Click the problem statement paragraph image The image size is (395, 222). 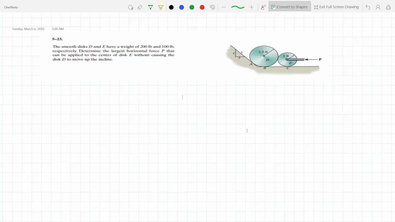[x=114, y=53]
